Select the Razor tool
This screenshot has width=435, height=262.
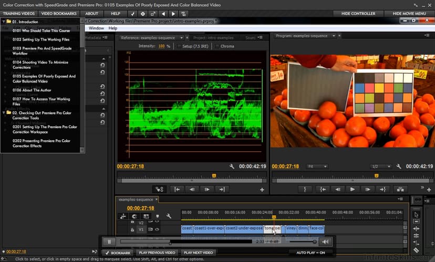click(416, 250)
